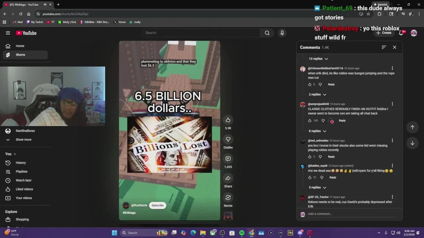Remix this Short
Screen dimensions: 424x238
click(x=228, y=197)
